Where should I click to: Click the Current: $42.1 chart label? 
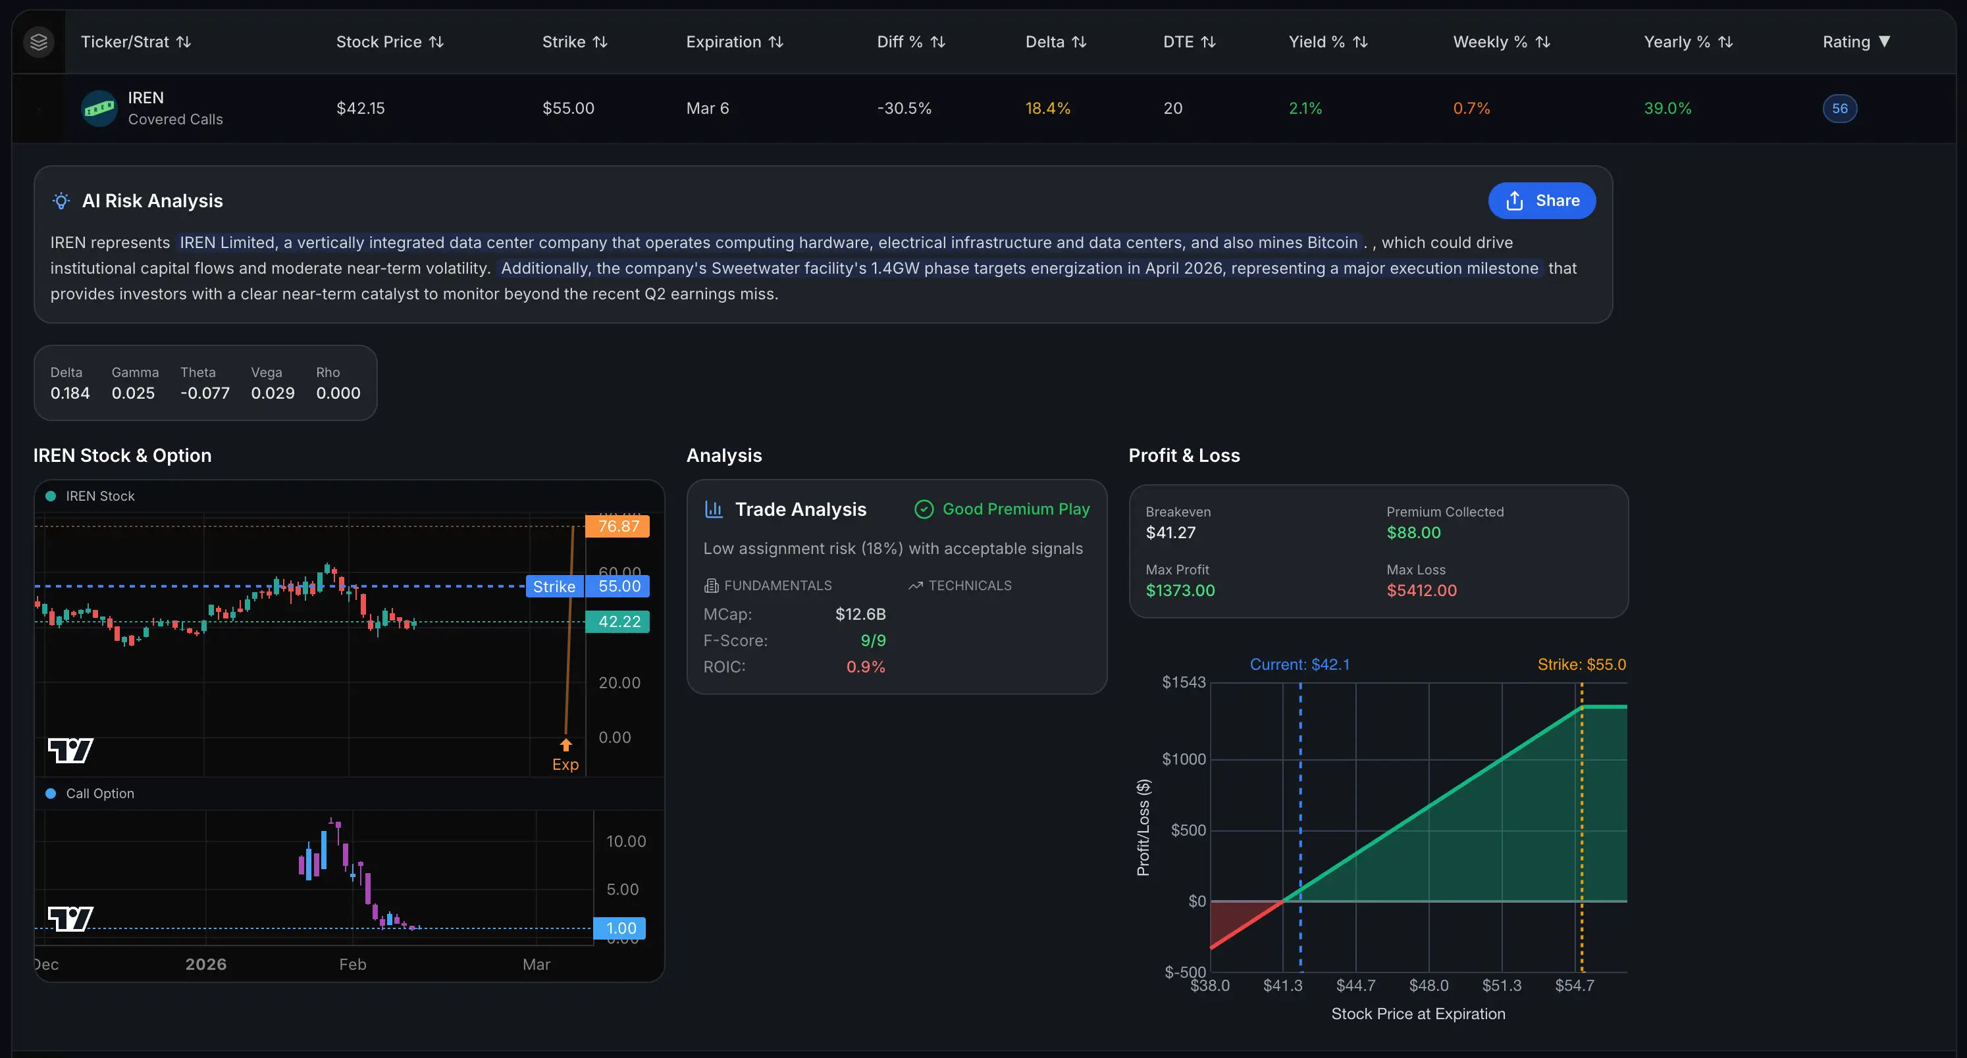pos(1299,665)
